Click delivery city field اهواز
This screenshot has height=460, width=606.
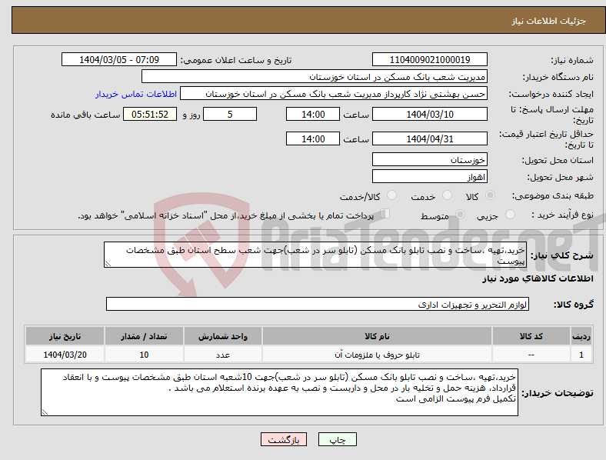pyautogui.click(x=429, y=176)
